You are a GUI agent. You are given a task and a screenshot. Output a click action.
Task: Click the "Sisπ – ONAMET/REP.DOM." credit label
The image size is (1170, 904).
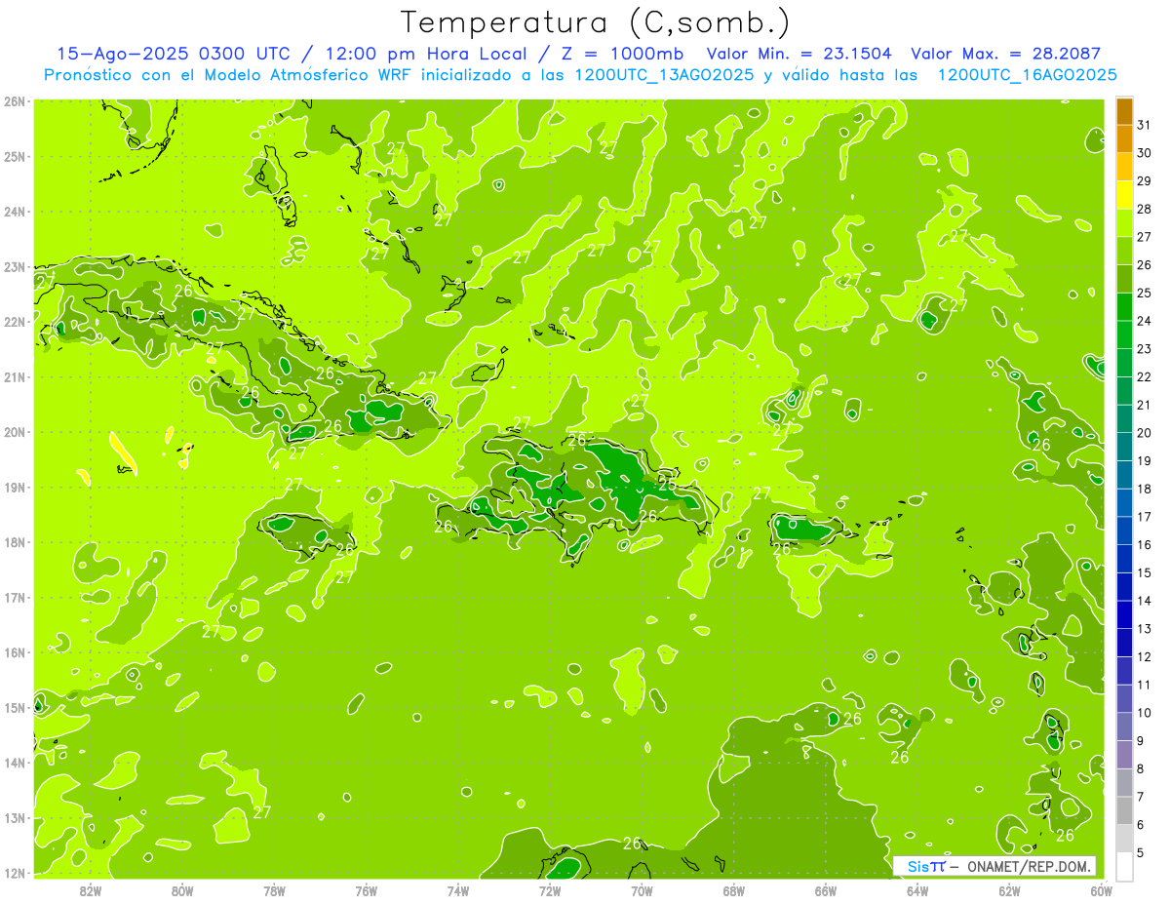click(994, 866)
